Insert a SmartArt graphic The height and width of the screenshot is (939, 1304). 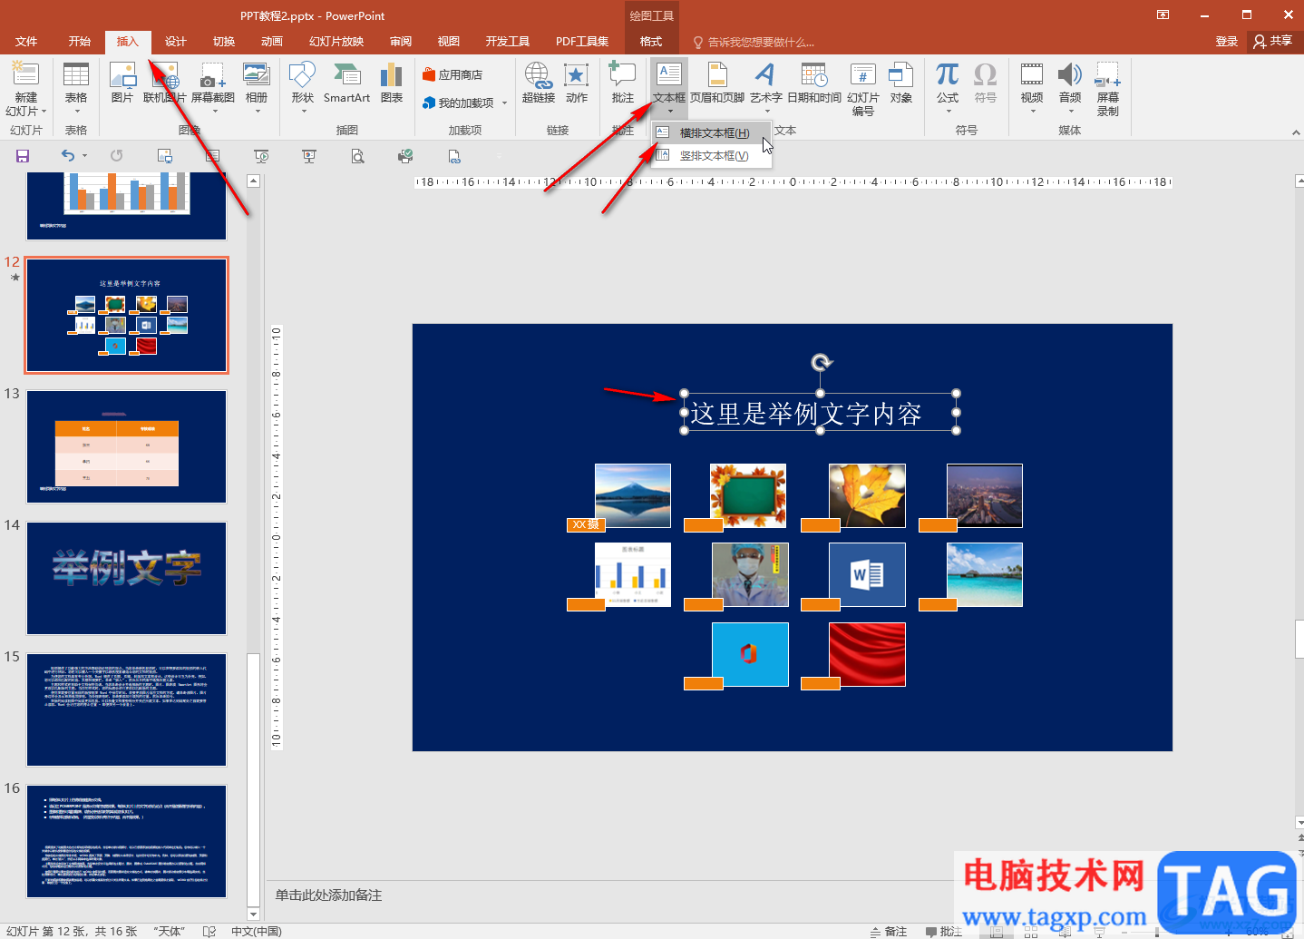point(346,83)
